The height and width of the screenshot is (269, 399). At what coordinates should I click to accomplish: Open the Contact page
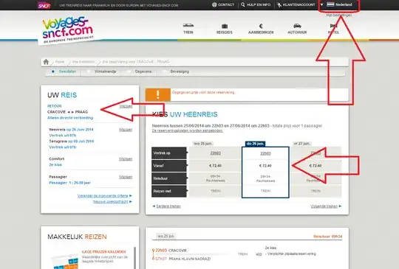coord(223,4)
